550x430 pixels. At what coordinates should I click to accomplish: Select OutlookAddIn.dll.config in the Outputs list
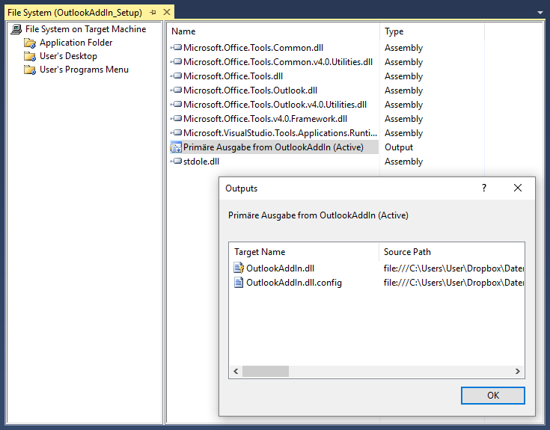293,283
